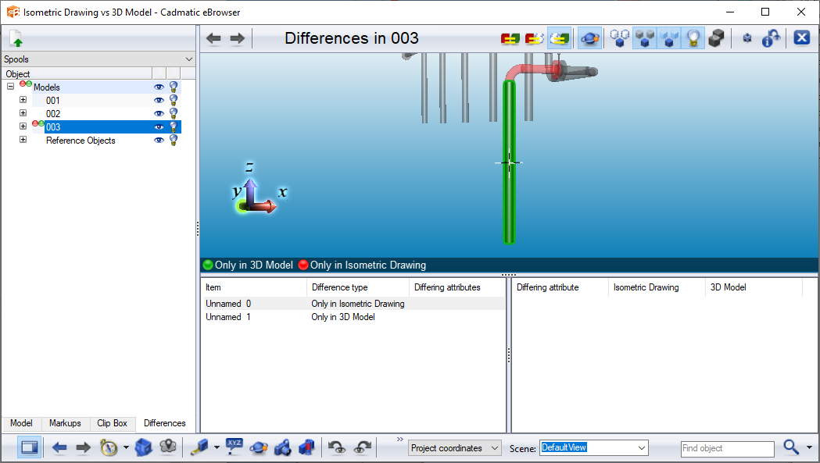The width and height of the screenshot is (820, 463).
Task: Switch to the Markups tab
Action: pyautogui.click(x=65, y=423)
